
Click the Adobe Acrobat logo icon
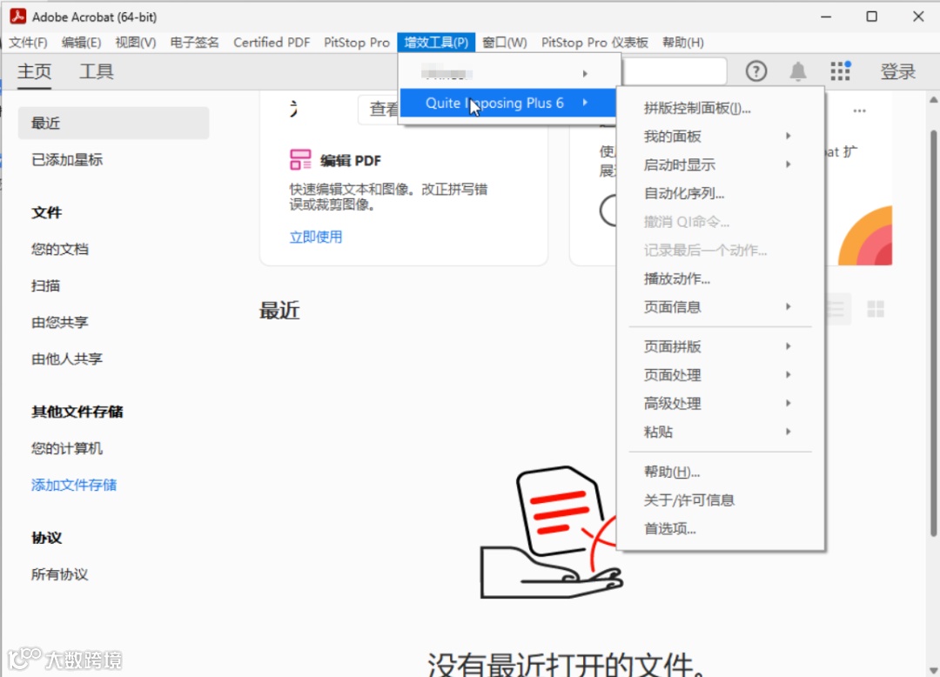(x=18, y=17)
